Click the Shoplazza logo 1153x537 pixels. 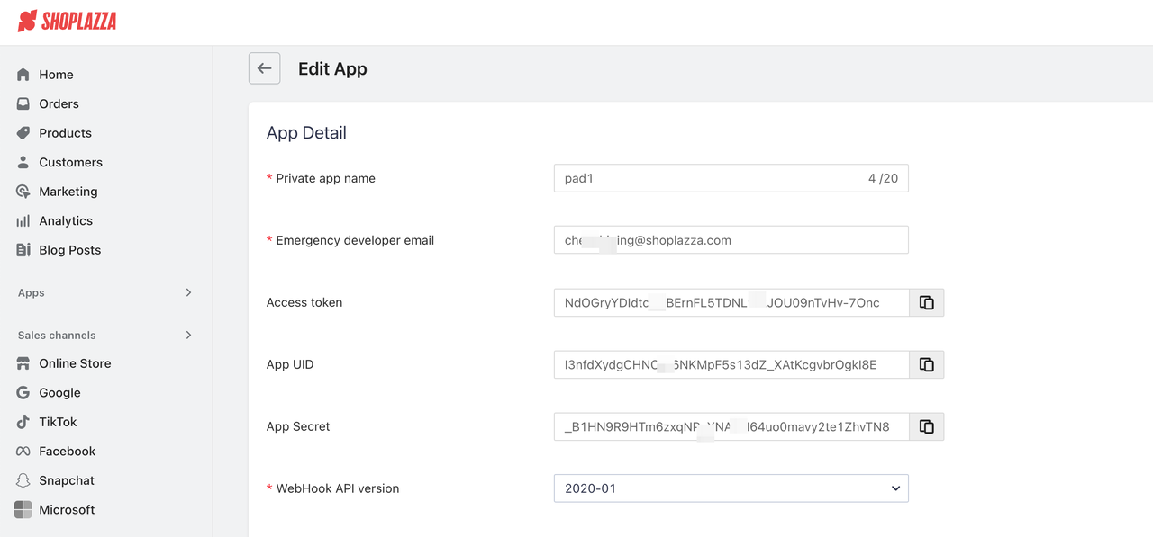pos(68,21)
